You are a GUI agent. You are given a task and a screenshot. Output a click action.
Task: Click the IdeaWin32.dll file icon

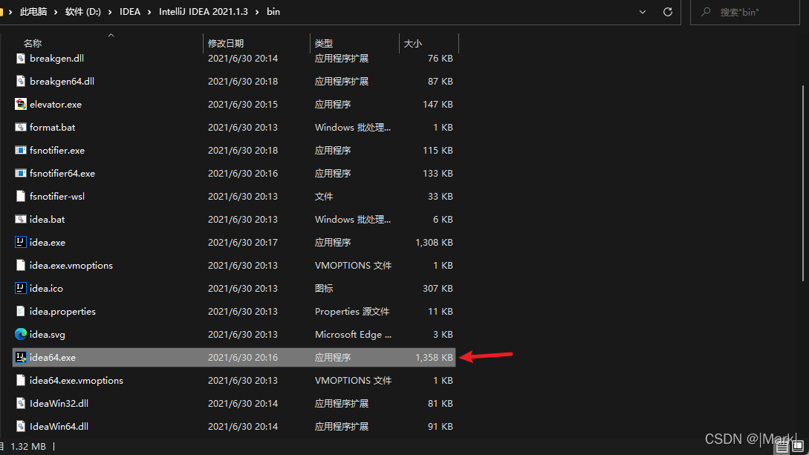pyautogui.click(x=20, y=404)
